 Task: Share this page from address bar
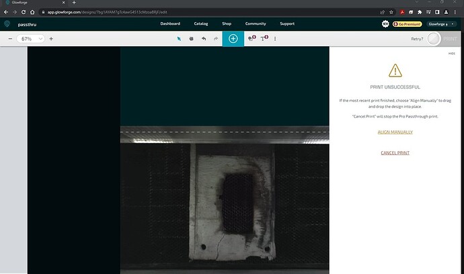tap(383, 12)
